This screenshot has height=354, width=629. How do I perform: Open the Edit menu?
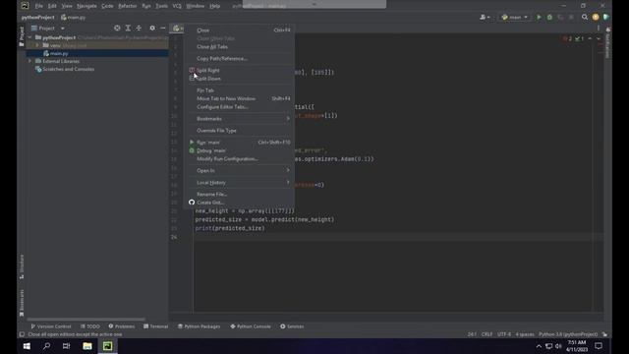point(52,6)
